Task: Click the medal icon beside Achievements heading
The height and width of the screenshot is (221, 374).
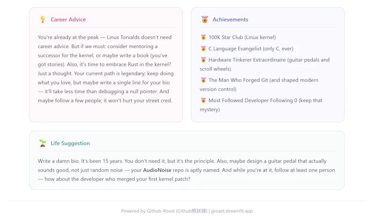Action: [x=204, y=19]
